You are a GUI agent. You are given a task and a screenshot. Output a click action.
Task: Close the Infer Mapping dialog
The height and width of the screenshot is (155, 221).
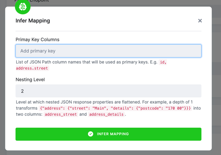tap(200, 21)
